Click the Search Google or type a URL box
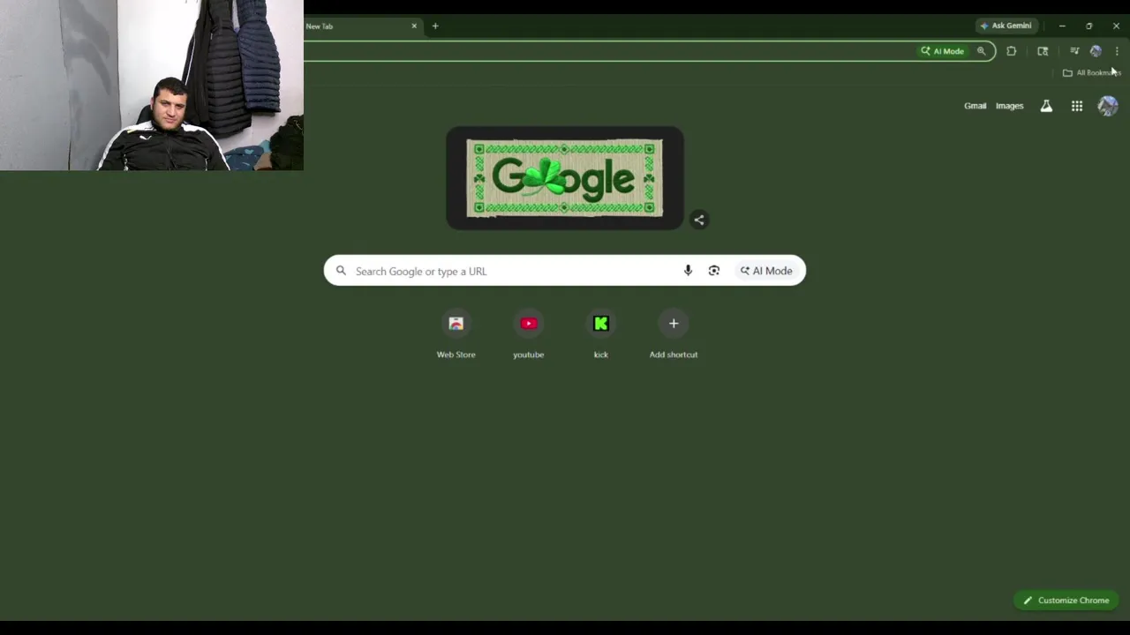This screenshot has height=635, width=1130. (x=565, y=271)
